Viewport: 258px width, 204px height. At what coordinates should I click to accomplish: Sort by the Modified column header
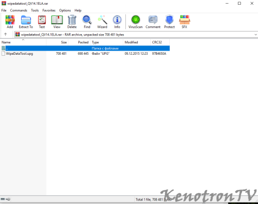[137, 42]
